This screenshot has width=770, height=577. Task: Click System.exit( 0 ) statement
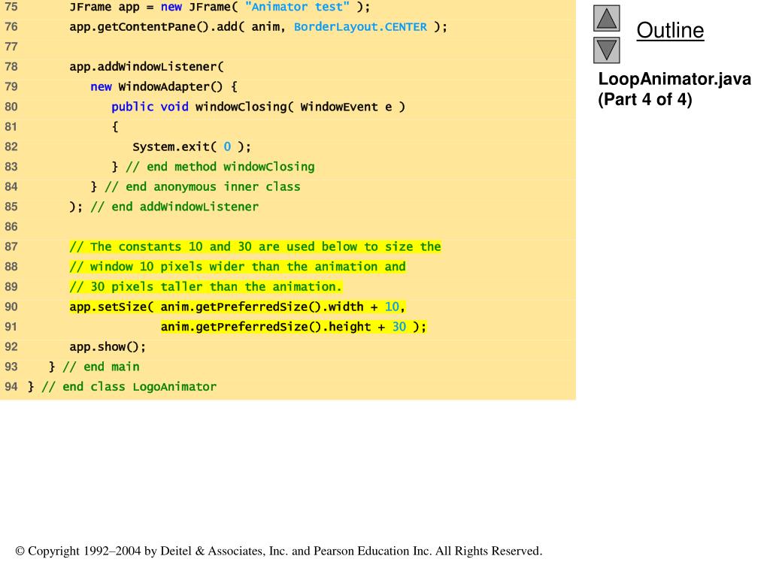[x=192, y=147]
